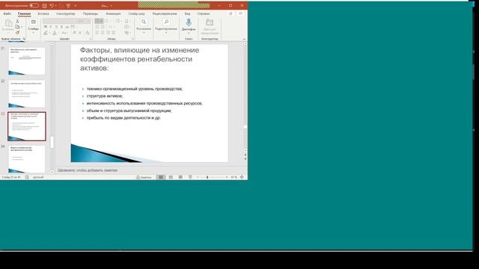Open the Рецензирование ribbon tab
The width and height of the screenshot is (479, 269).
(165, 13)
